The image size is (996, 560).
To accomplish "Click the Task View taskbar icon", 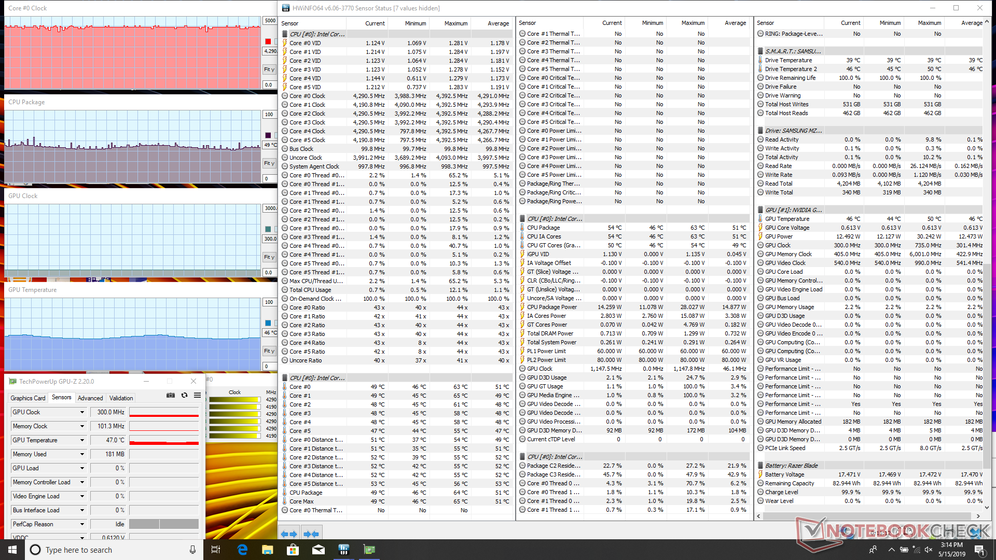I will pyautogui.click(x=216, y=550).
